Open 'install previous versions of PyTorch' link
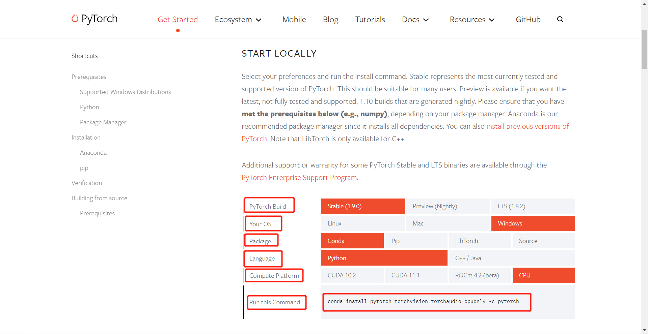The width and height of the screenshot is (648, 334). (528, 126)
